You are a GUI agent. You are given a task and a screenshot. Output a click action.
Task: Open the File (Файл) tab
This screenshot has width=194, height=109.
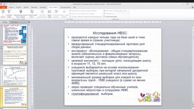point(4,7)
